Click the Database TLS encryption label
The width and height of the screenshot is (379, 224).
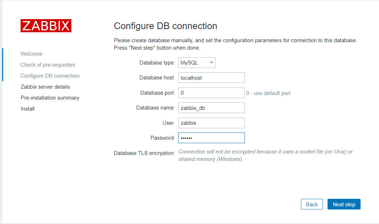point(144,153)
